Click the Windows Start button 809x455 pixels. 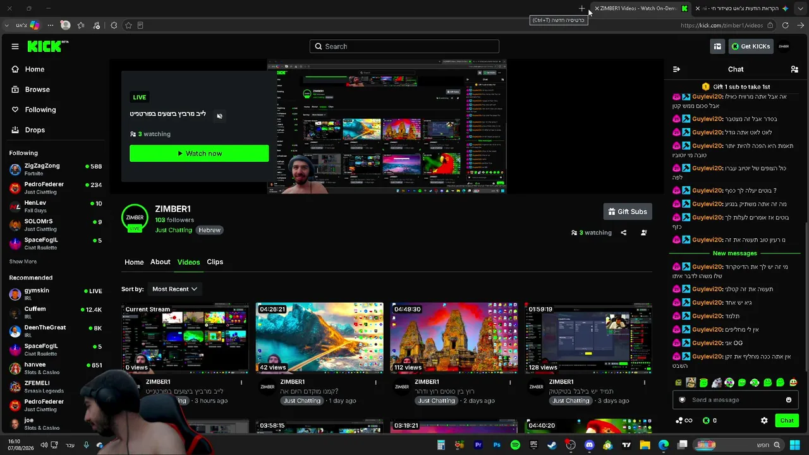(794, 445)
